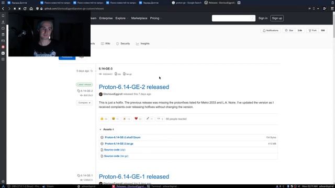
Task: Click the shield icon in the address bar
Action: [37, 9]
